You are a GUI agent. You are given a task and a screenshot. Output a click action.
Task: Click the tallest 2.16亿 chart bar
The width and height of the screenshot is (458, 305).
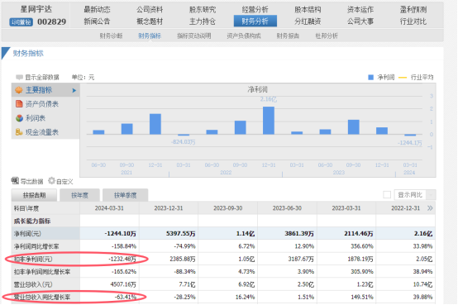[x=269, y=121]
